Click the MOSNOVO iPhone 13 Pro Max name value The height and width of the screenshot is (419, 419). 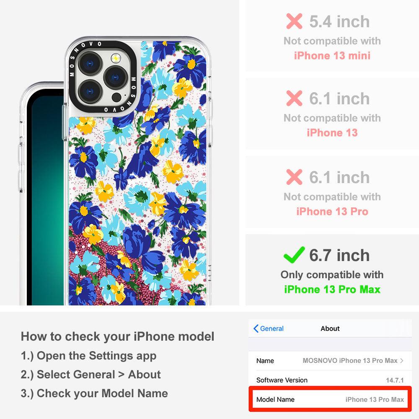click(350, 360)
